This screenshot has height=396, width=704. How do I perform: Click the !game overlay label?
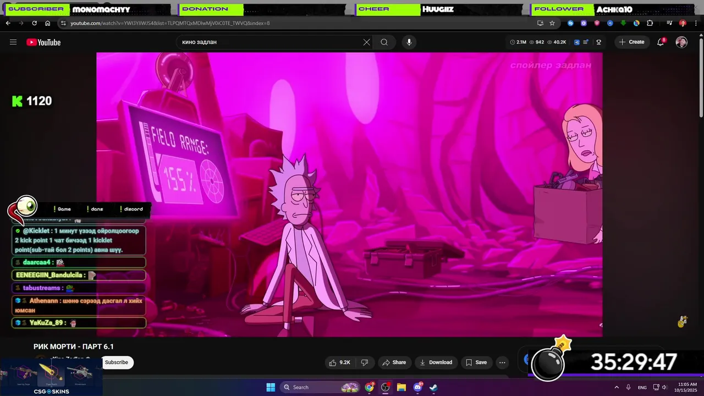(63, 209)
